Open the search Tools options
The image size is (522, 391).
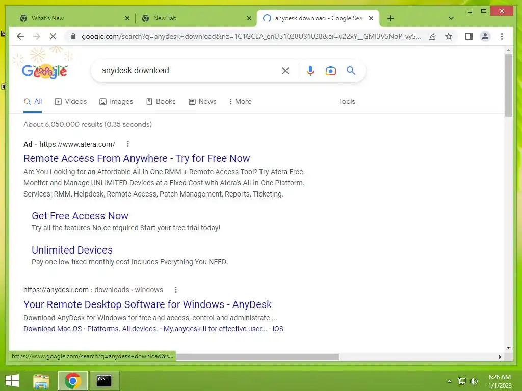pos(347,101)
